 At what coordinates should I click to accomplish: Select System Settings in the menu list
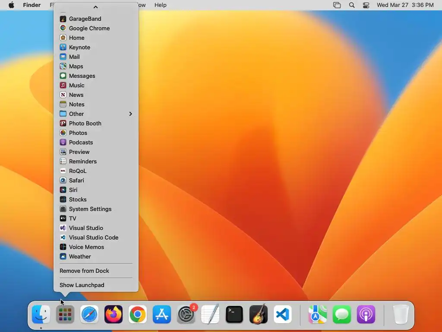(x=96, y=209)
